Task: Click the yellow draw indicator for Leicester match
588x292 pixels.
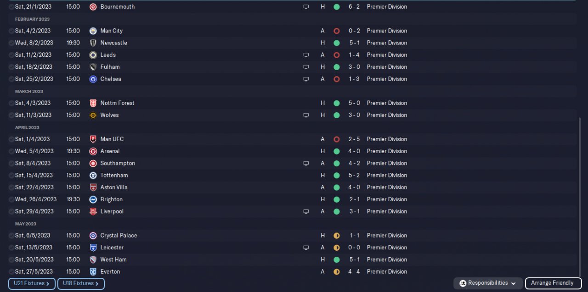Action: point(336,248)
